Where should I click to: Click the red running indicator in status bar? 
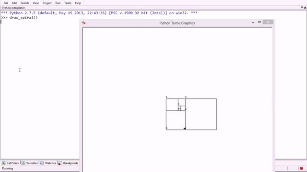pyautogui.click(x=301, y=168)
